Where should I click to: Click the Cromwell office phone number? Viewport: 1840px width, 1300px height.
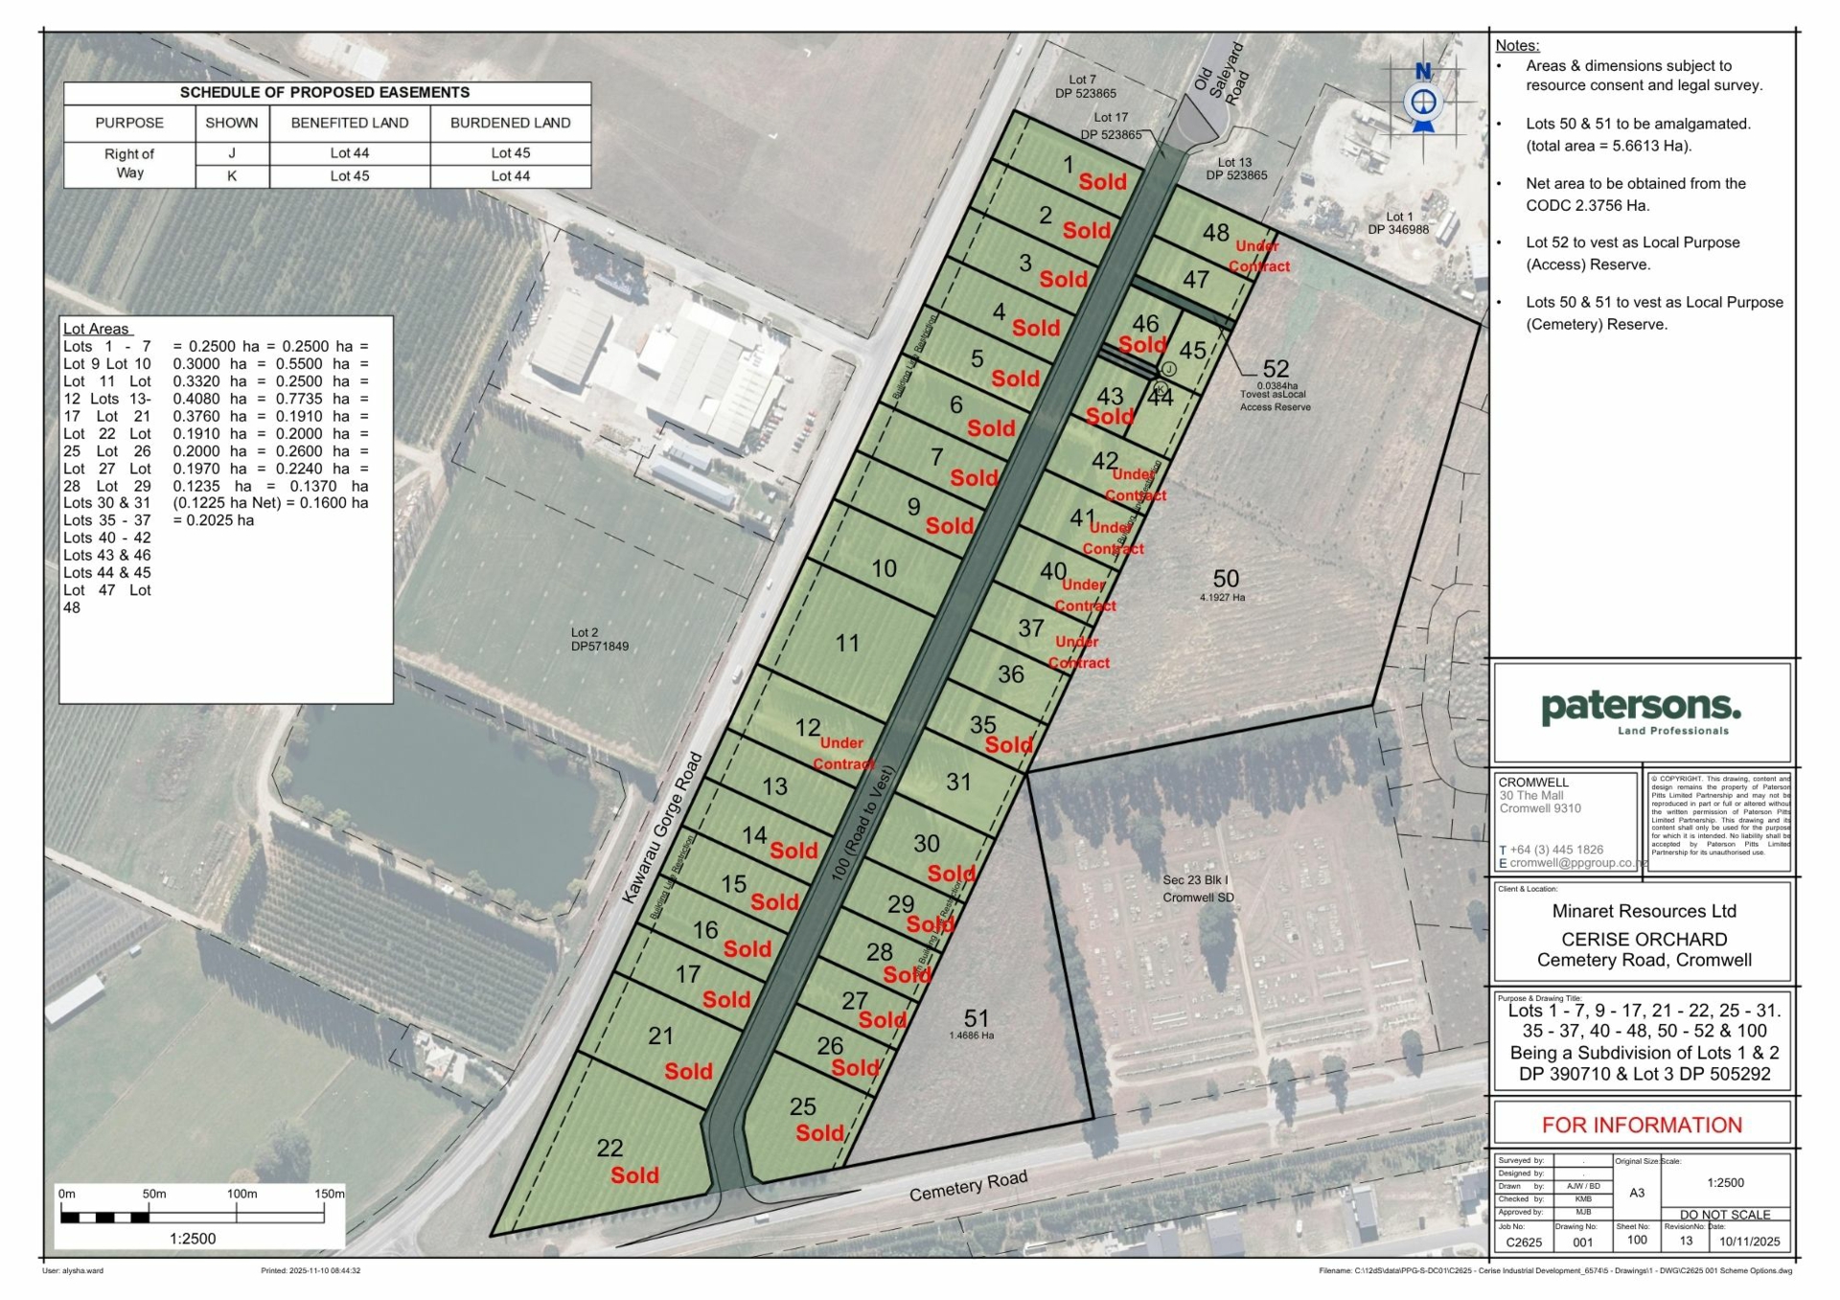[1556, 850]
